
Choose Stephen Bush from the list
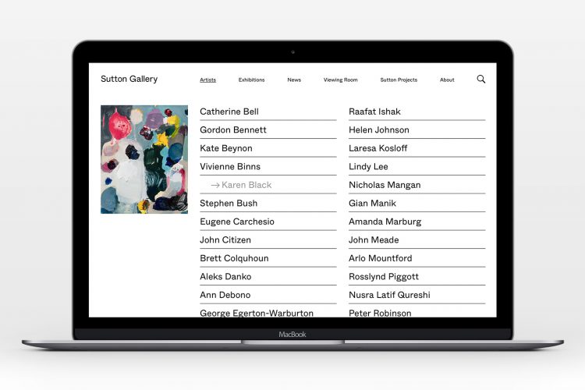(229, 204)
